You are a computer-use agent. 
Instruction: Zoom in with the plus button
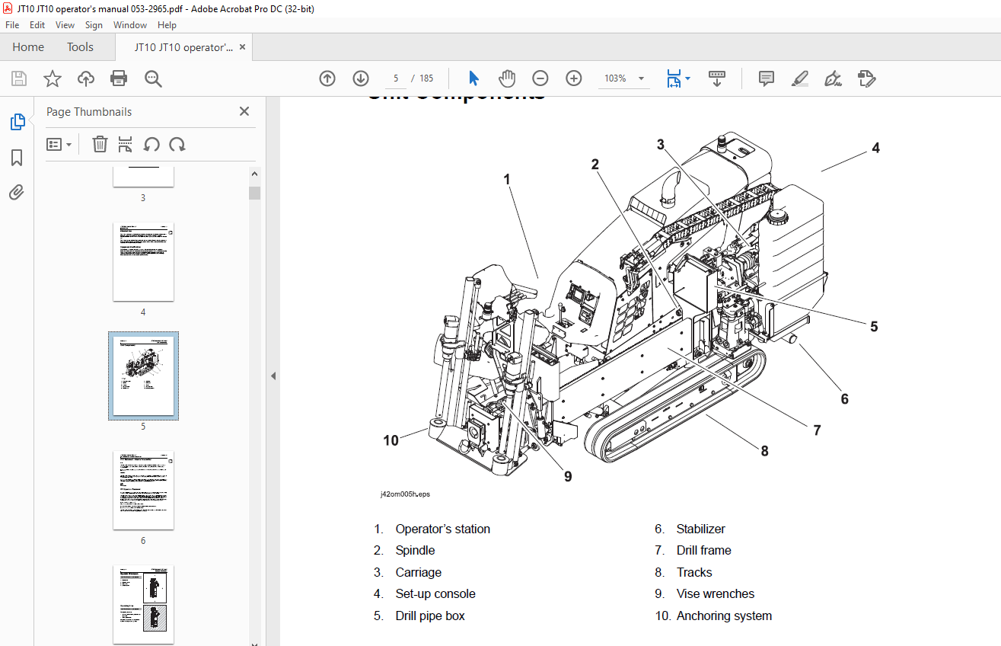point(574,78)
